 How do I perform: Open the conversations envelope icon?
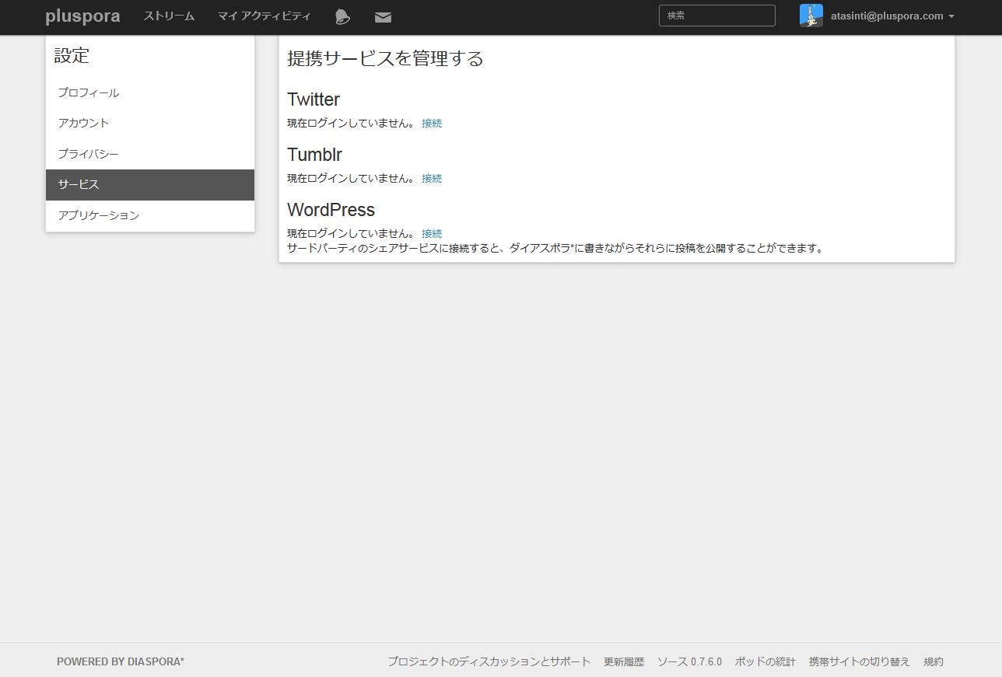point(383,17)
